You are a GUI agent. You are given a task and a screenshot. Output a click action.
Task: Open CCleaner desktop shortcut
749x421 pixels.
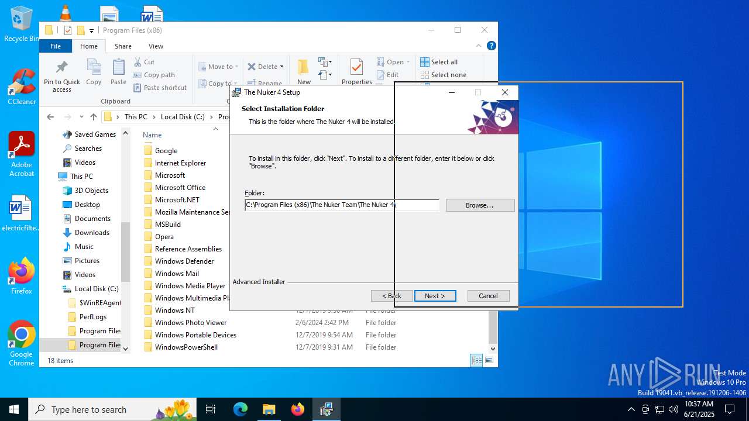[x=22, y=87]
